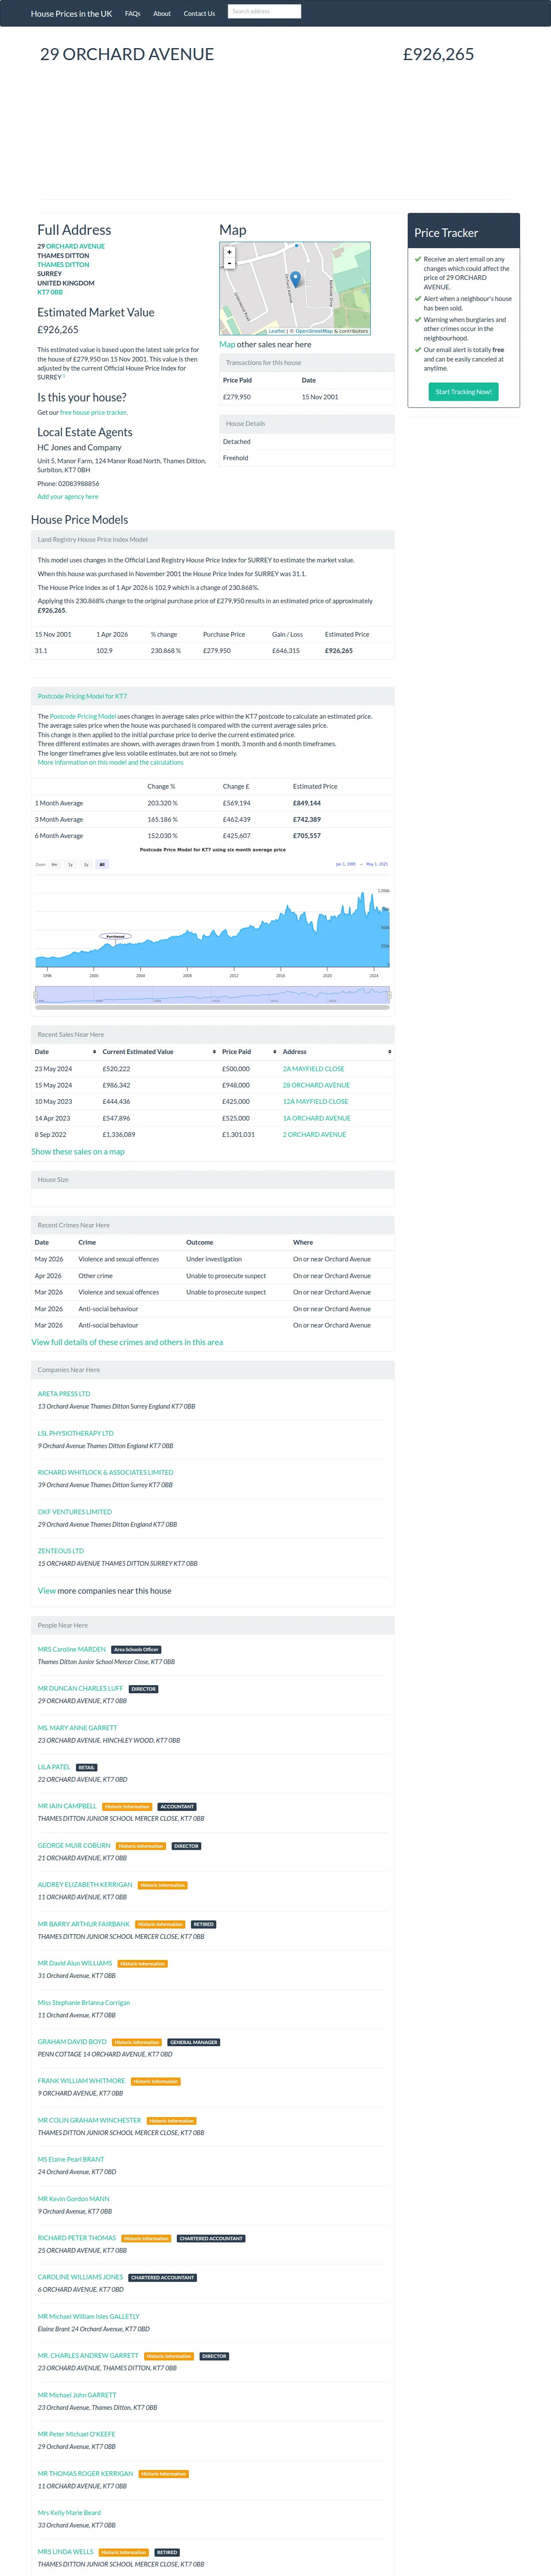
Task: Open MRS Caroline MARDEN person link
Action: tap(72, 1649)
